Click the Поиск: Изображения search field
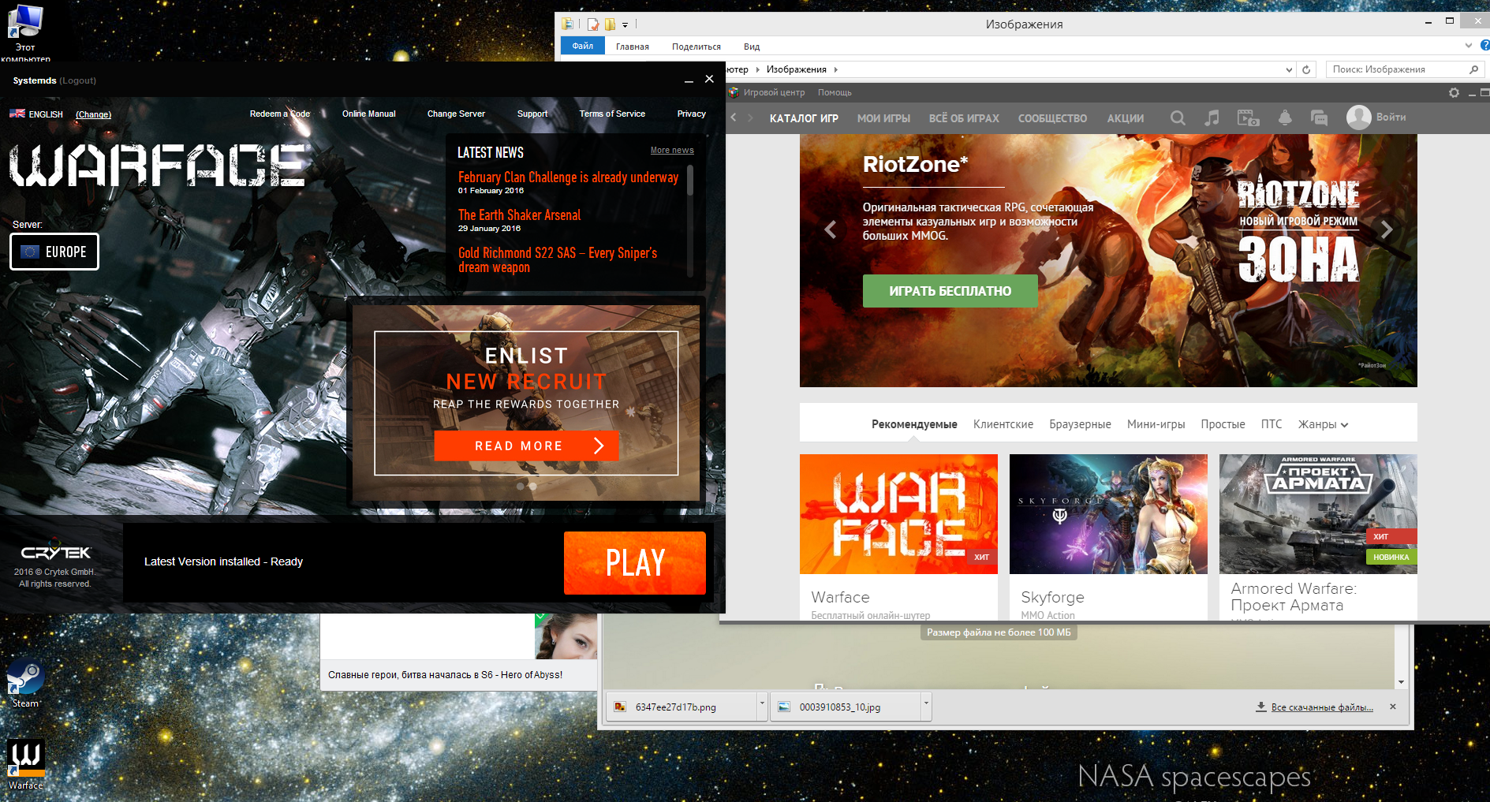 [1396, 69]
